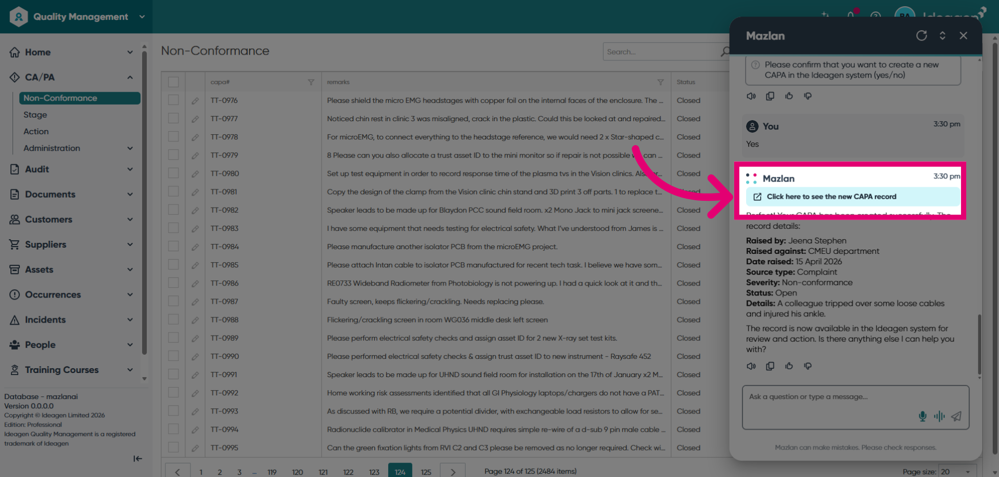Thumbs down the CAPA created response
Screen dimensions: 999x477
pyautogui.click(x=808, y=366)
